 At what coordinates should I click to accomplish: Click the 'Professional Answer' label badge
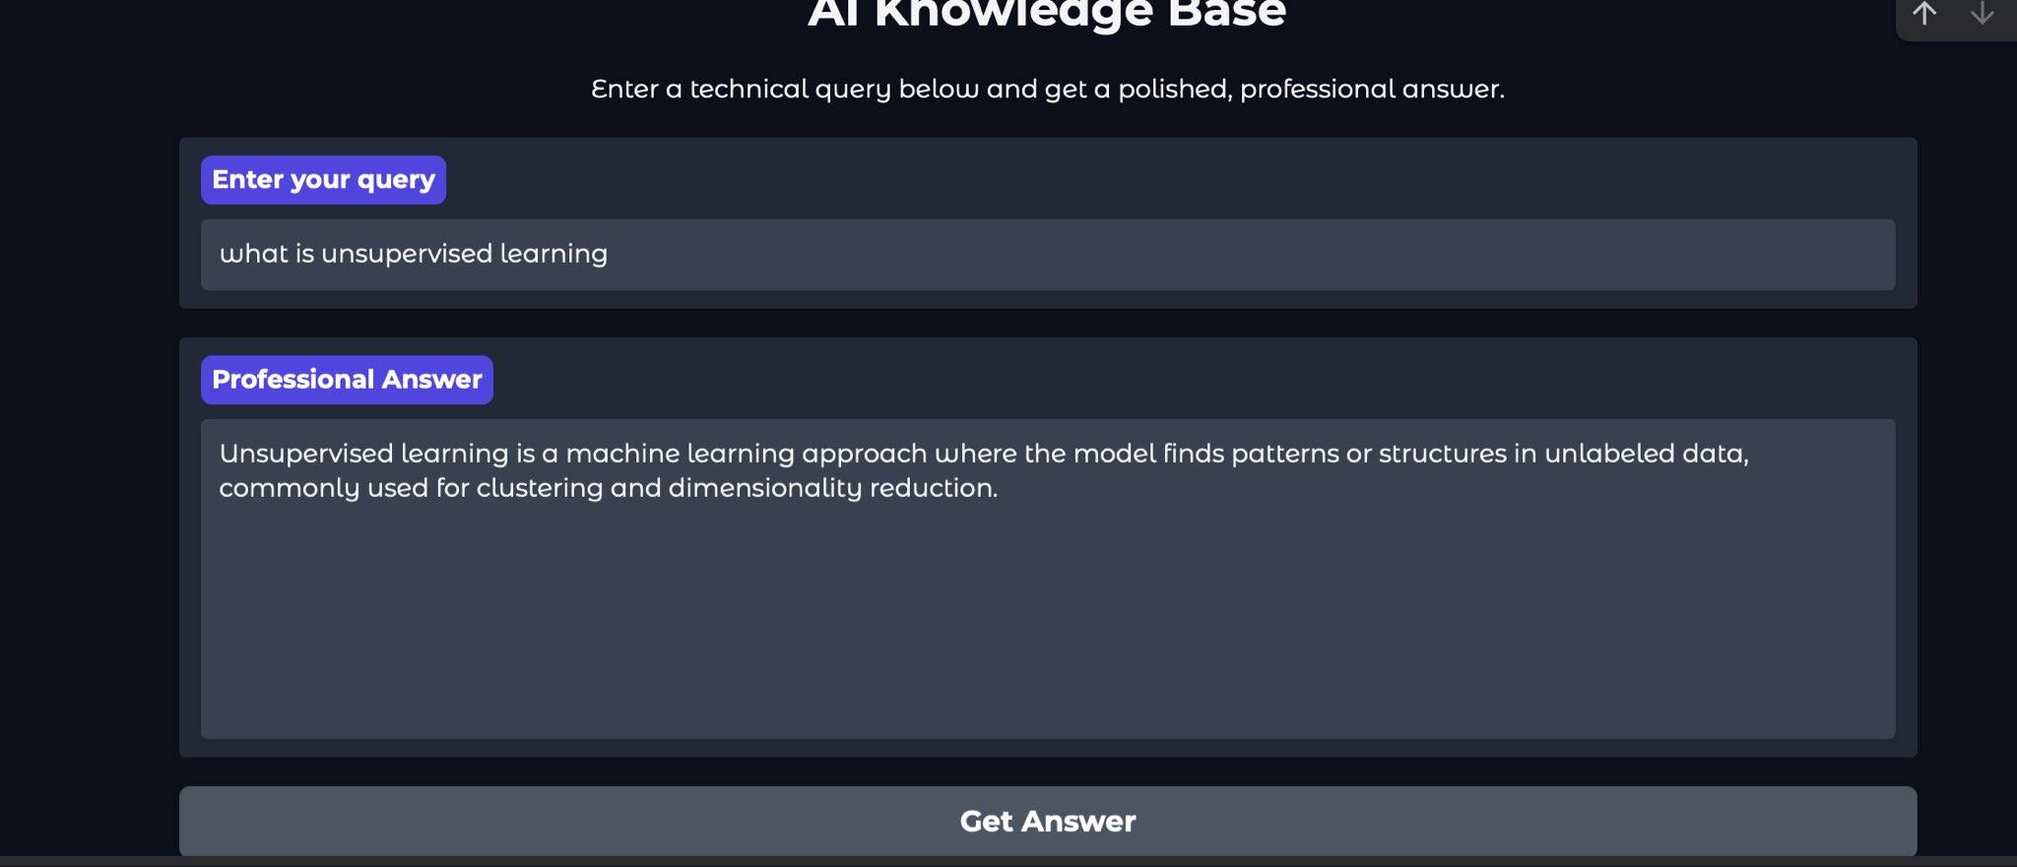click(347, 380)
